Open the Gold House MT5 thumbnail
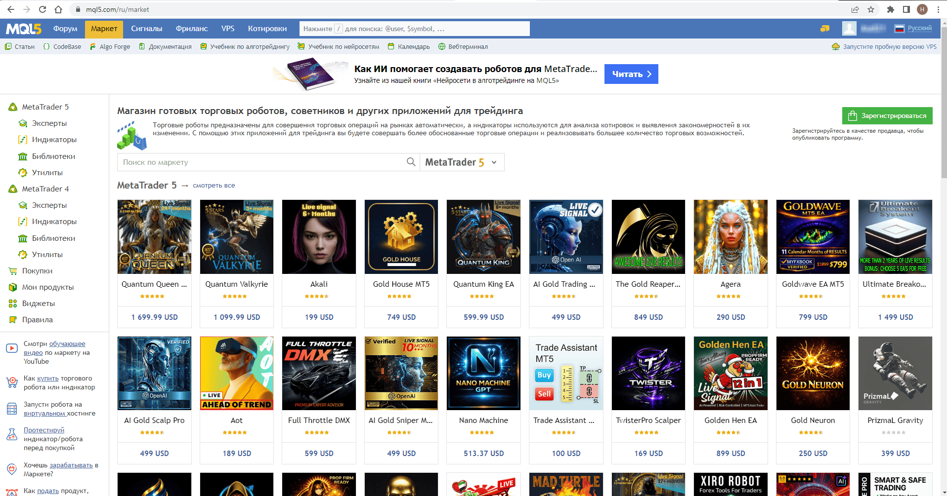947x496 pixels. coord(401,237)
